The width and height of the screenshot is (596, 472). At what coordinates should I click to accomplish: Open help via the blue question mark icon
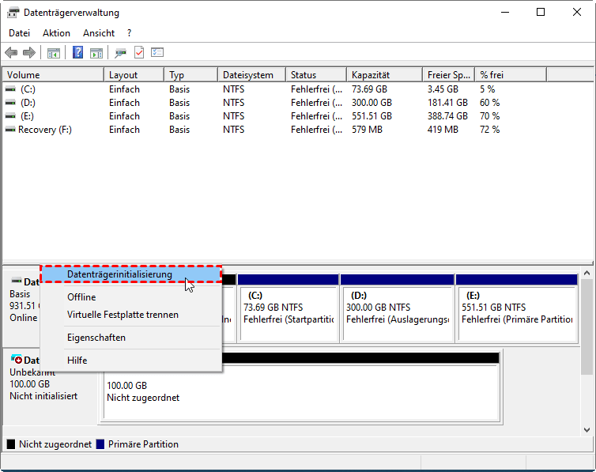pyautogui.click(x=78, y=52)
